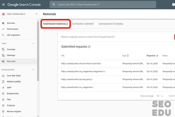Image resolution: width=175 pixels, height=117 pixels.
Task: Click the URL inspection magnifier icon
Action: tap(3, 35)
